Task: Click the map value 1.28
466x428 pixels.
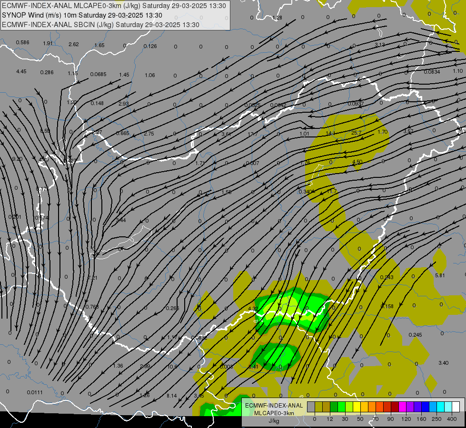Action: 277,18
